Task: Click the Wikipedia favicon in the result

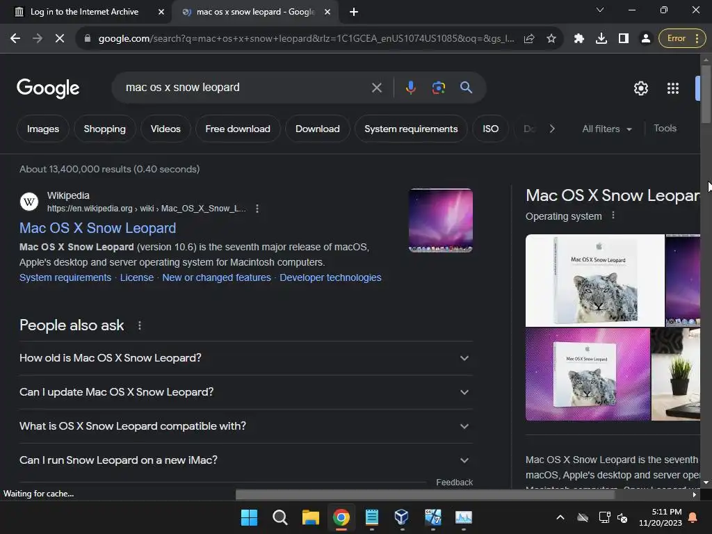Action: [x=29, y=202]
